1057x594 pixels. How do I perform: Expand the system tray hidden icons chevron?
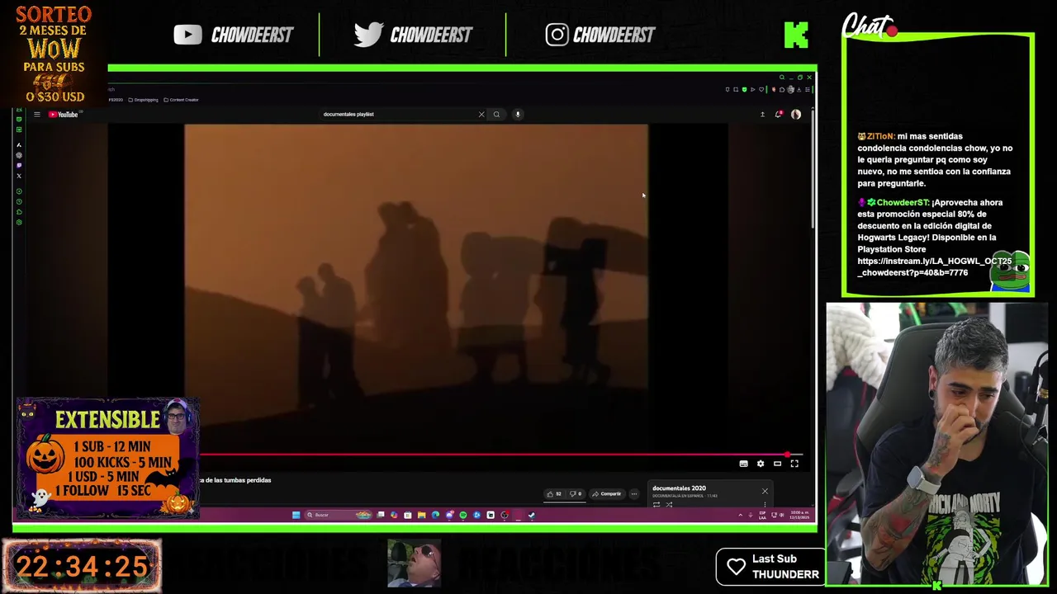tap(740, 515)
